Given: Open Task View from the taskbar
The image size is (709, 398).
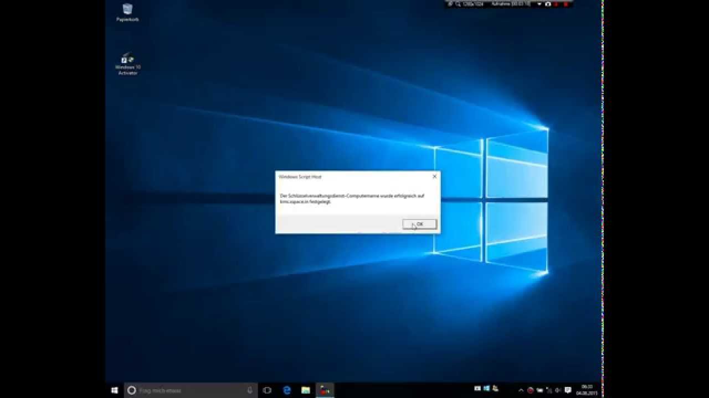Looking at the screenshot, I should (267, 390).
